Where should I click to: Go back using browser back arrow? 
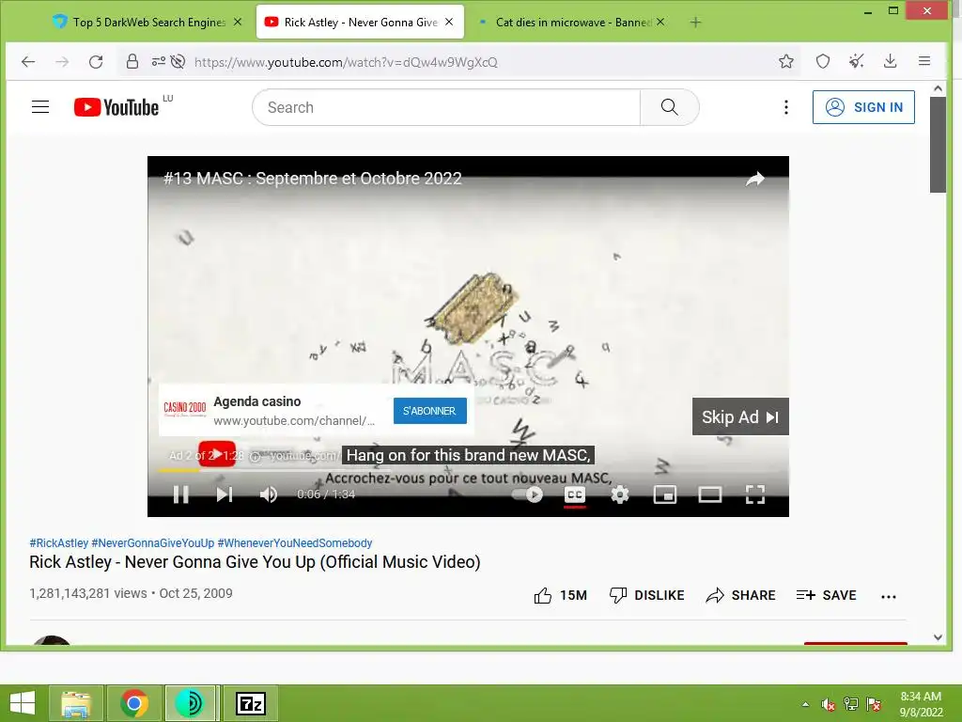28,61
